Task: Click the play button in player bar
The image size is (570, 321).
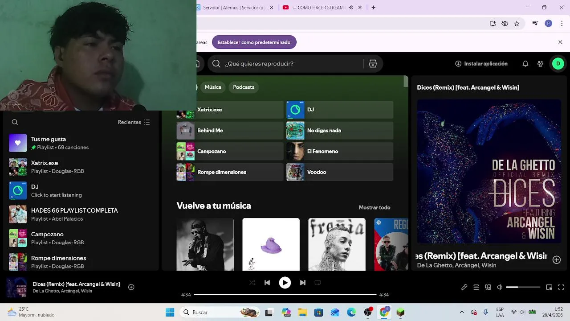Action: coord(285,283)
